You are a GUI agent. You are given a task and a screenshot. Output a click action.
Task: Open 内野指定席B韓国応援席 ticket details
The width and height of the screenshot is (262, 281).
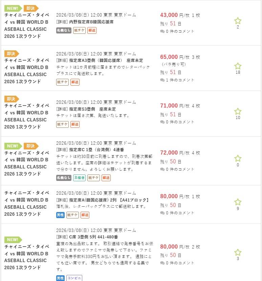click(91, 22)
